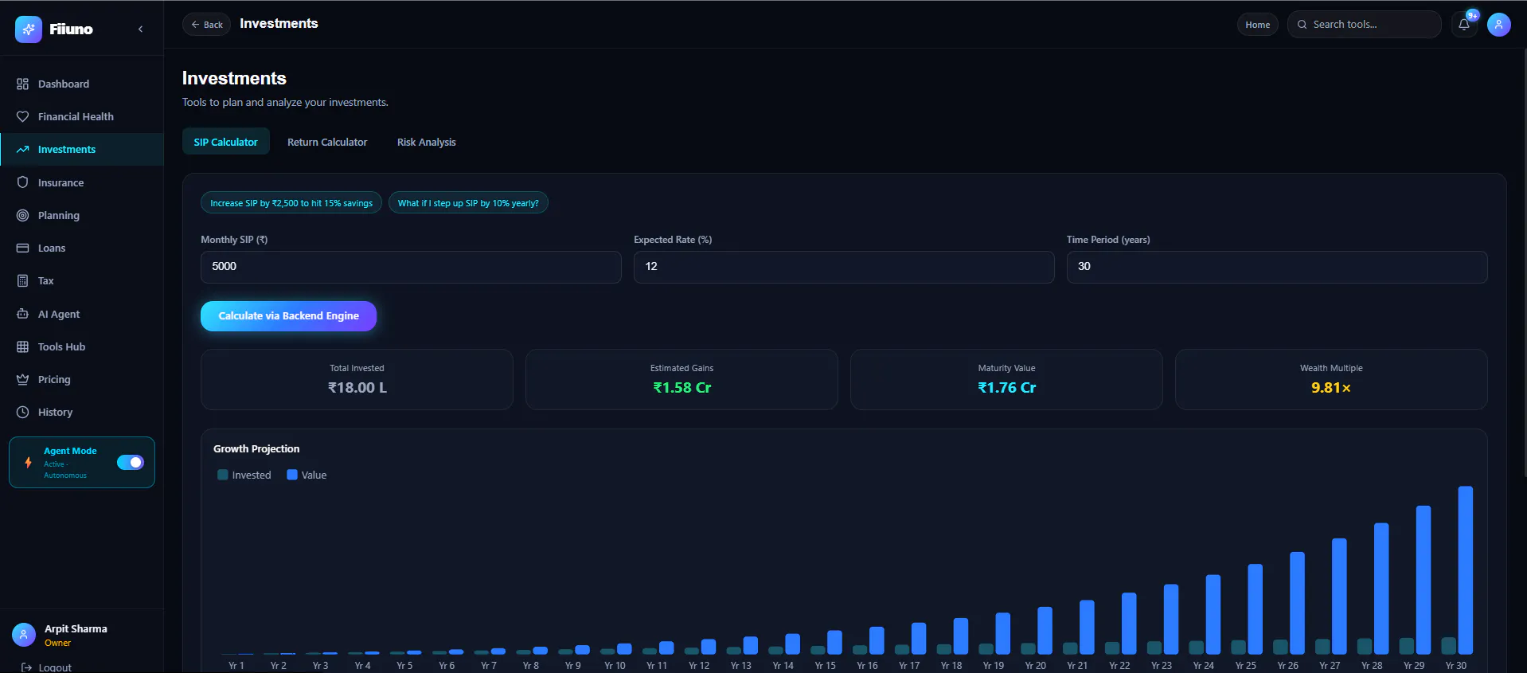Toggle the Agent Mode switch off
The image size is (1527, 673).
coord(131,463)
